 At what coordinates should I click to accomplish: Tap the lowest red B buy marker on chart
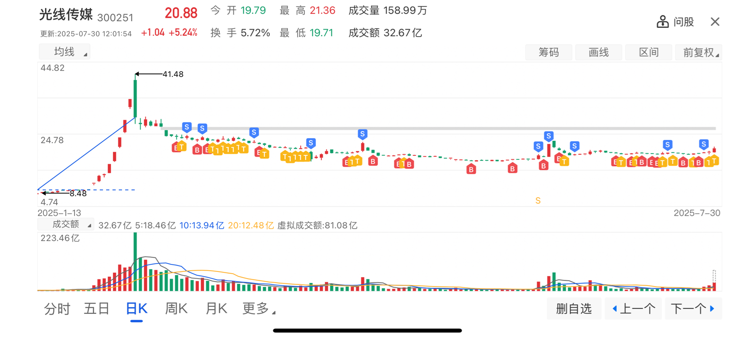pos(471,169)
